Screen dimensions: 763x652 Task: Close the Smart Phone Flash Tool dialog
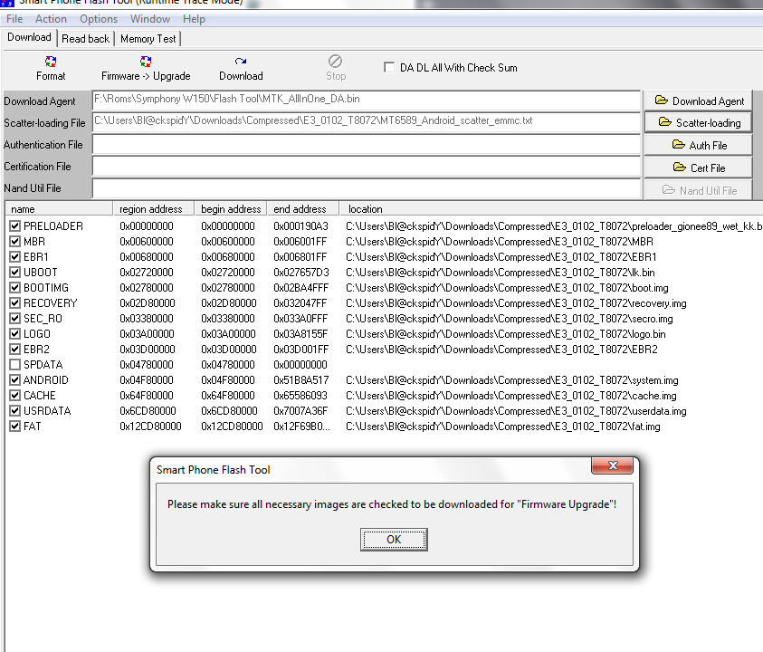tap(611, 466)
